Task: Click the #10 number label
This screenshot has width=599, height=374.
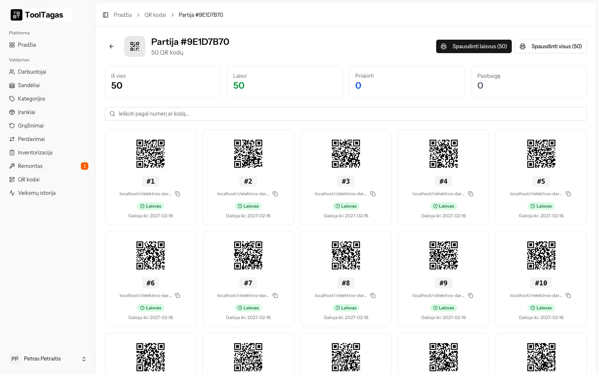Action: 541,283
